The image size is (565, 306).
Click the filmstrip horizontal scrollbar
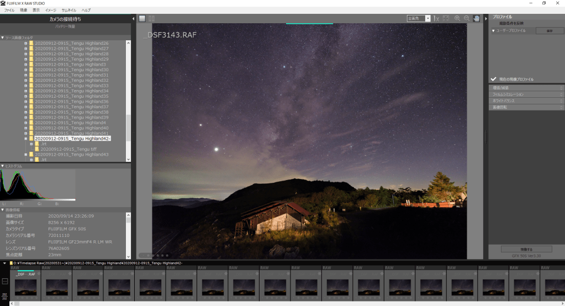(x=276, y=303)
